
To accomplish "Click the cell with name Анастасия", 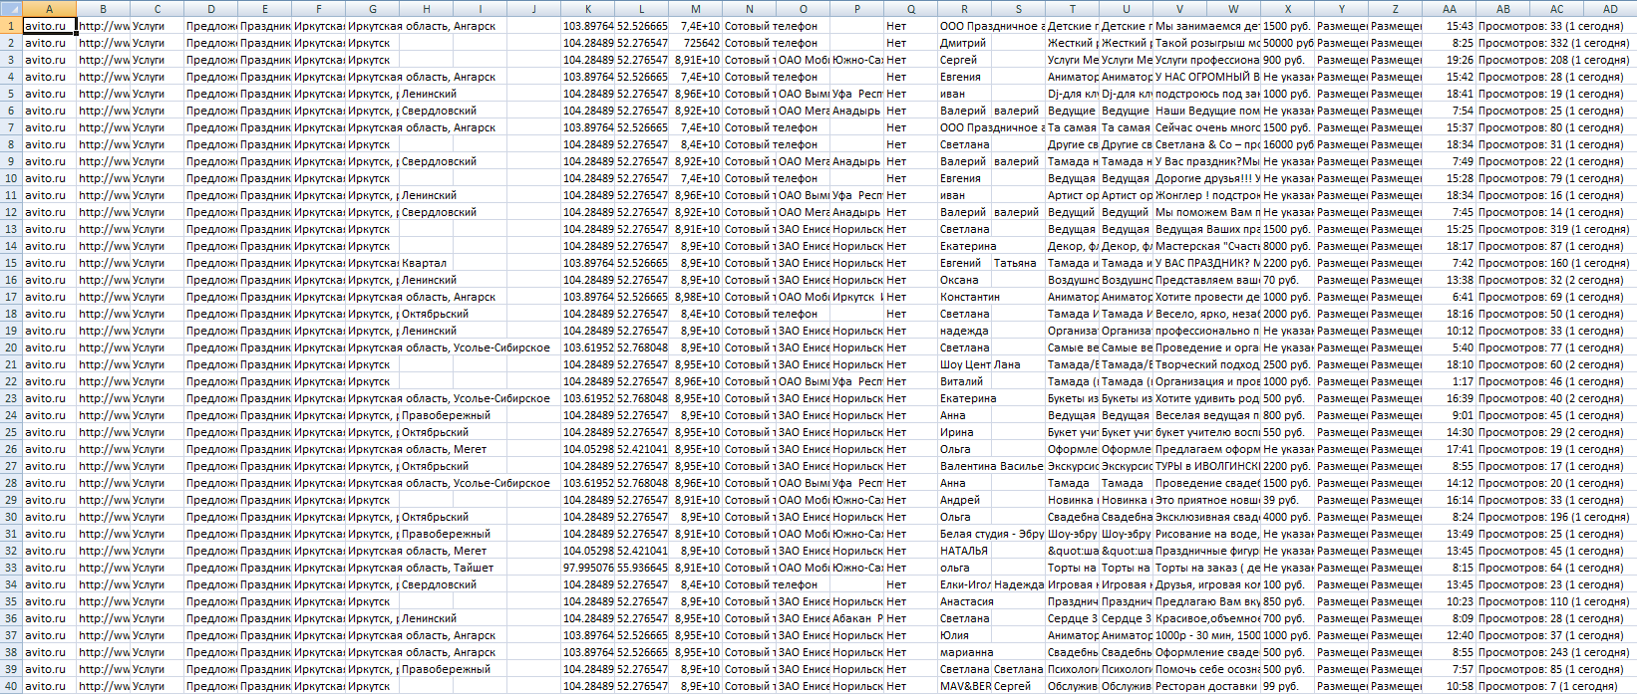I will (x=964, y=601).
